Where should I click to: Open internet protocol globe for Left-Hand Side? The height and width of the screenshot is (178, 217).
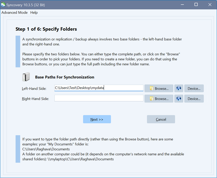(179, 88)
